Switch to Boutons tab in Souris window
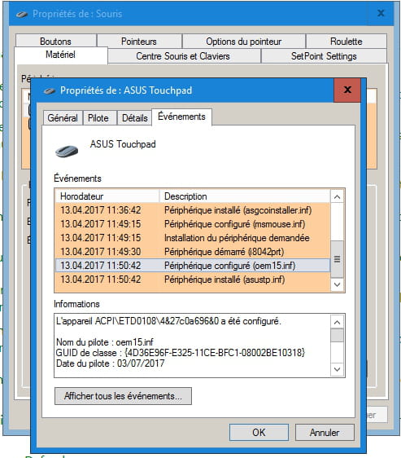The width and height of the screenshot is (401, 458). click(55, 42)
